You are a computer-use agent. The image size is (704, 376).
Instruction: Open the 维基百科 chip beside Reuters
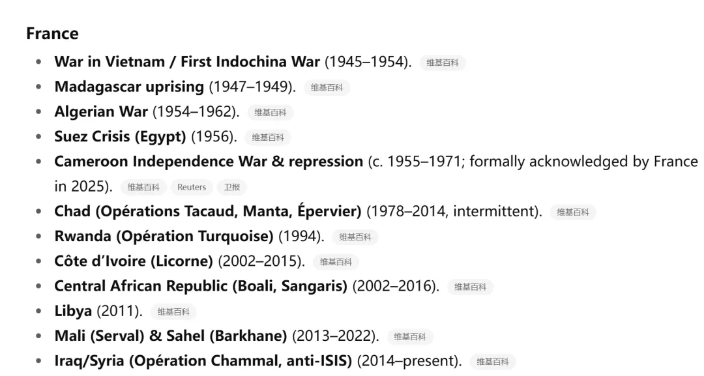143,187
